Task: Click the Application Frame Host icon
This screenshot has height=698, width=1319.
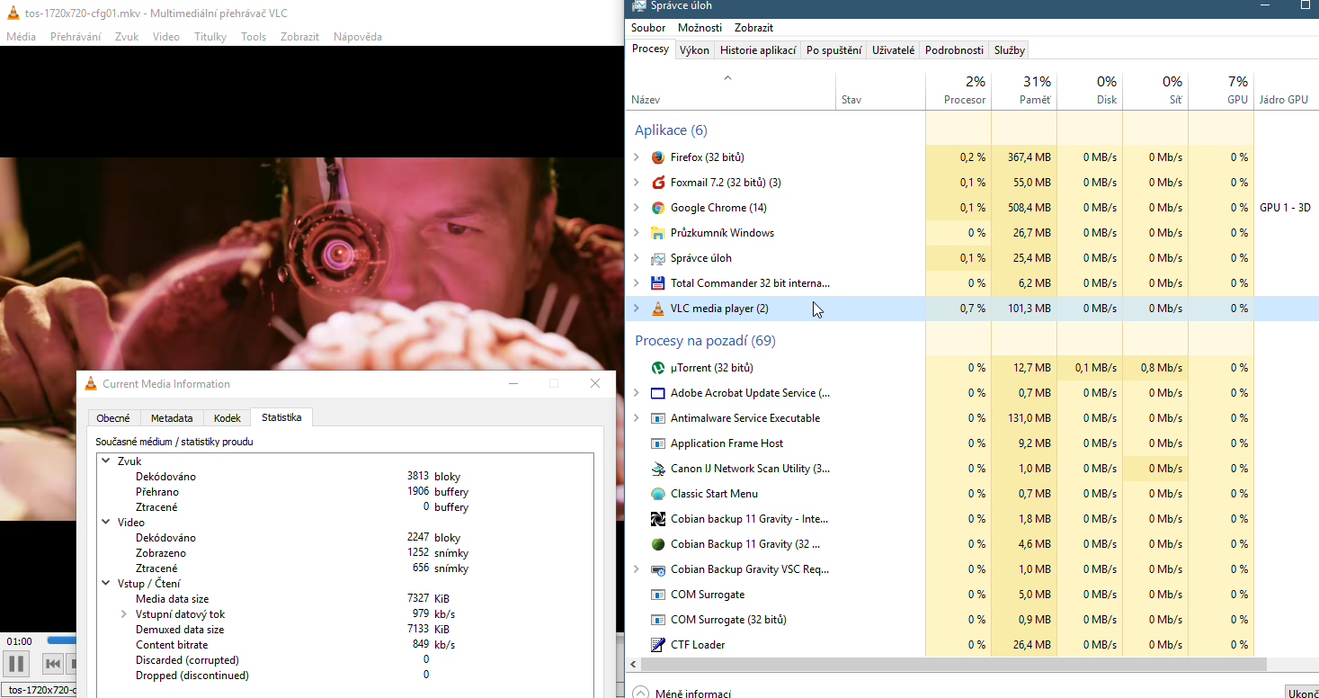Action: 657,443
